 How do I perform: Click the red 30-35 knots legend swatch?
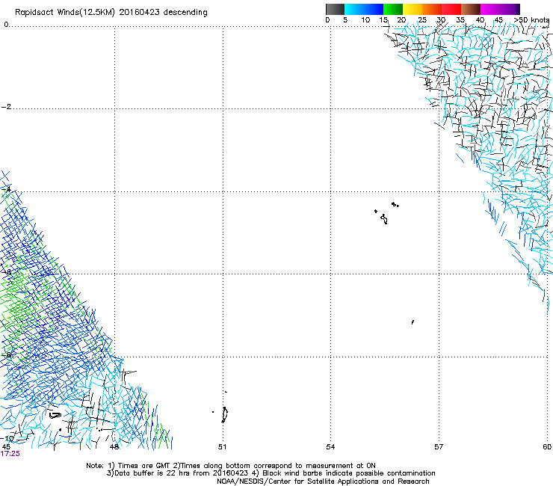coord(451,9)
